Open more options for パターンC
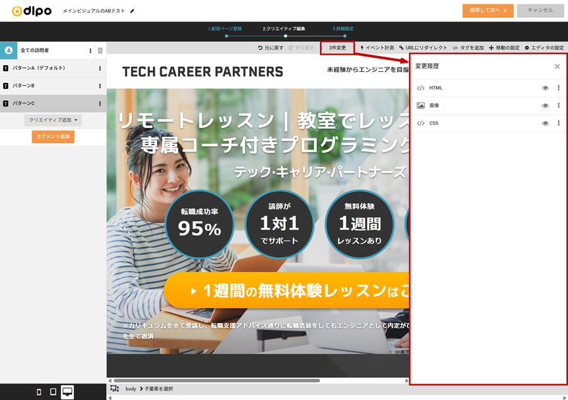Image resolution: width=568 pixels, height=400 pixels. [x=100, y=104]
